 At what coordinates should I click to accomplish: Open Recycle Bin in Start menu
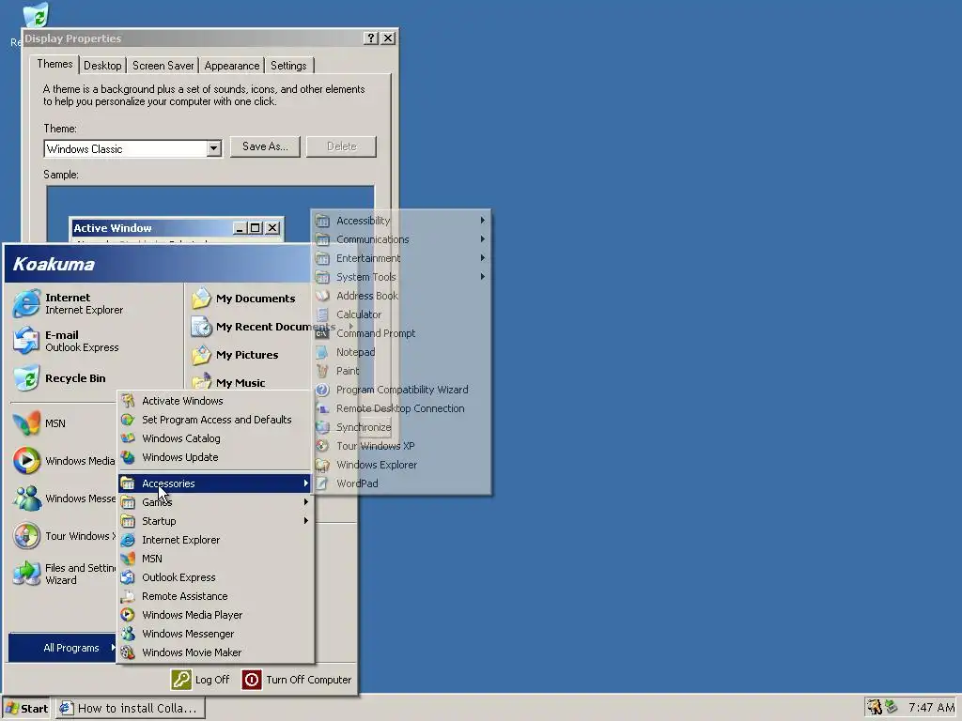click(59, 378)
